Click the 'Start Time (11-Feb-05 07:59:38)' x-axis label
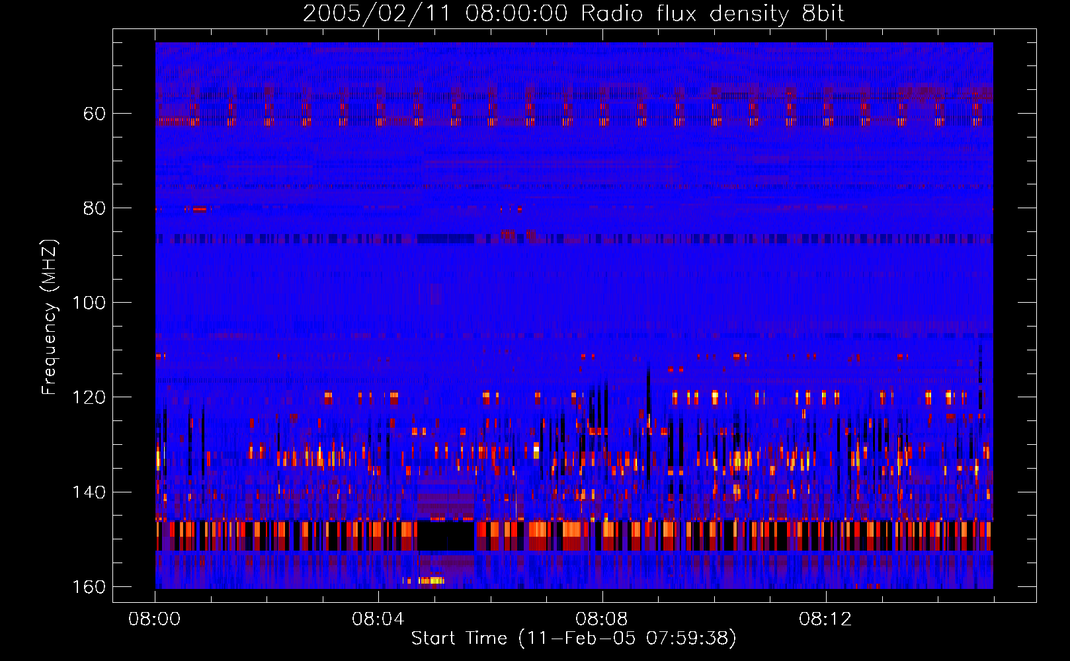This screenshot has height=661, width=1070. (x=573, y=639)
